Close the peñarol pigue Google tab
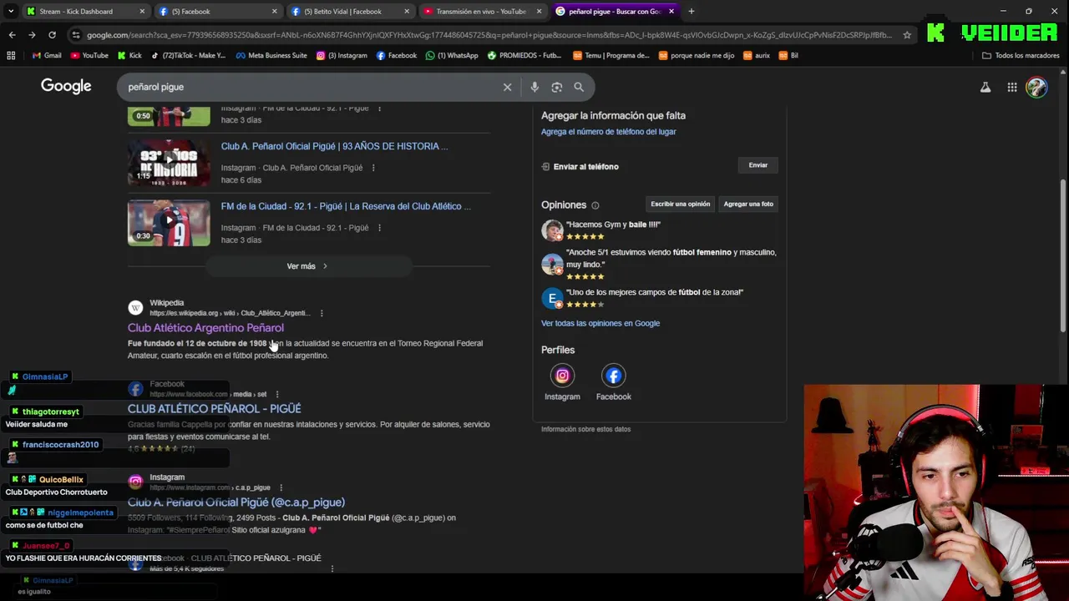Screen dimensions: 1069x601 tap(671, 12)
